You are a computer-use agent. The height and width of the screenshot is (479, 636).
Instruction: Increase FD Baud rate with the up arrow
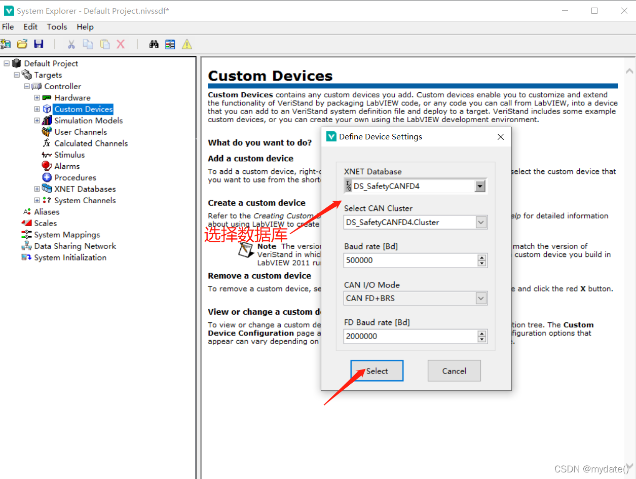coord(482,333)
